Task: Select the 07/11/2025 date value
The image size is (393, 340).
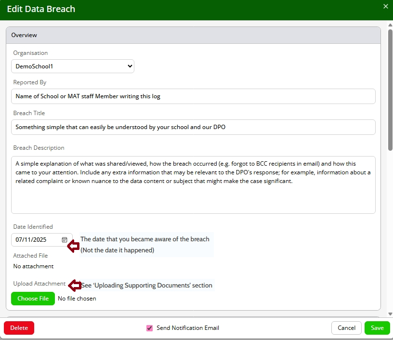Action: (x=31, y=239)
